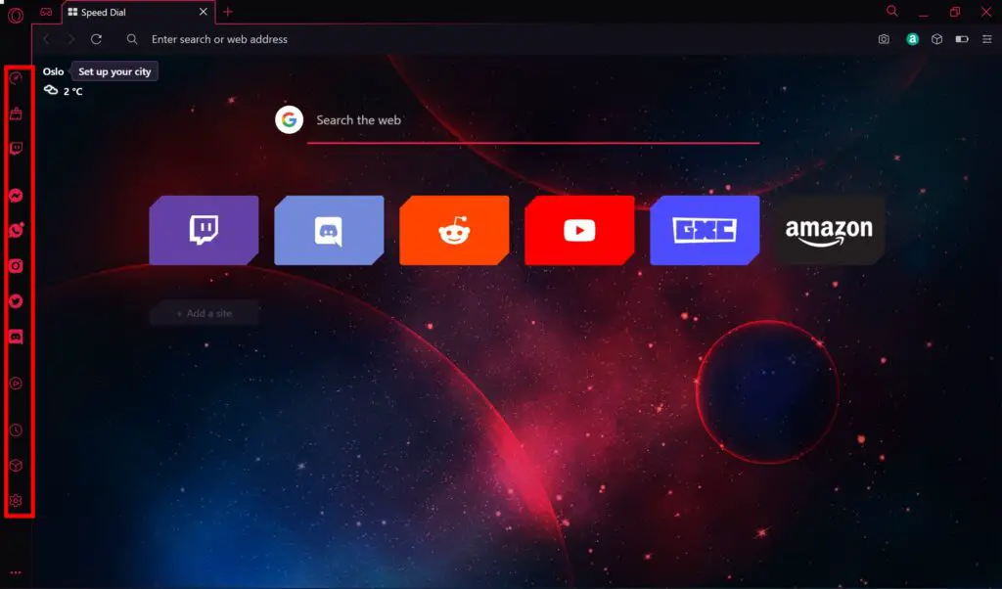Open Facebook Messenger in the sidebar
The image size is (1002, 589).
pos(16,196)
